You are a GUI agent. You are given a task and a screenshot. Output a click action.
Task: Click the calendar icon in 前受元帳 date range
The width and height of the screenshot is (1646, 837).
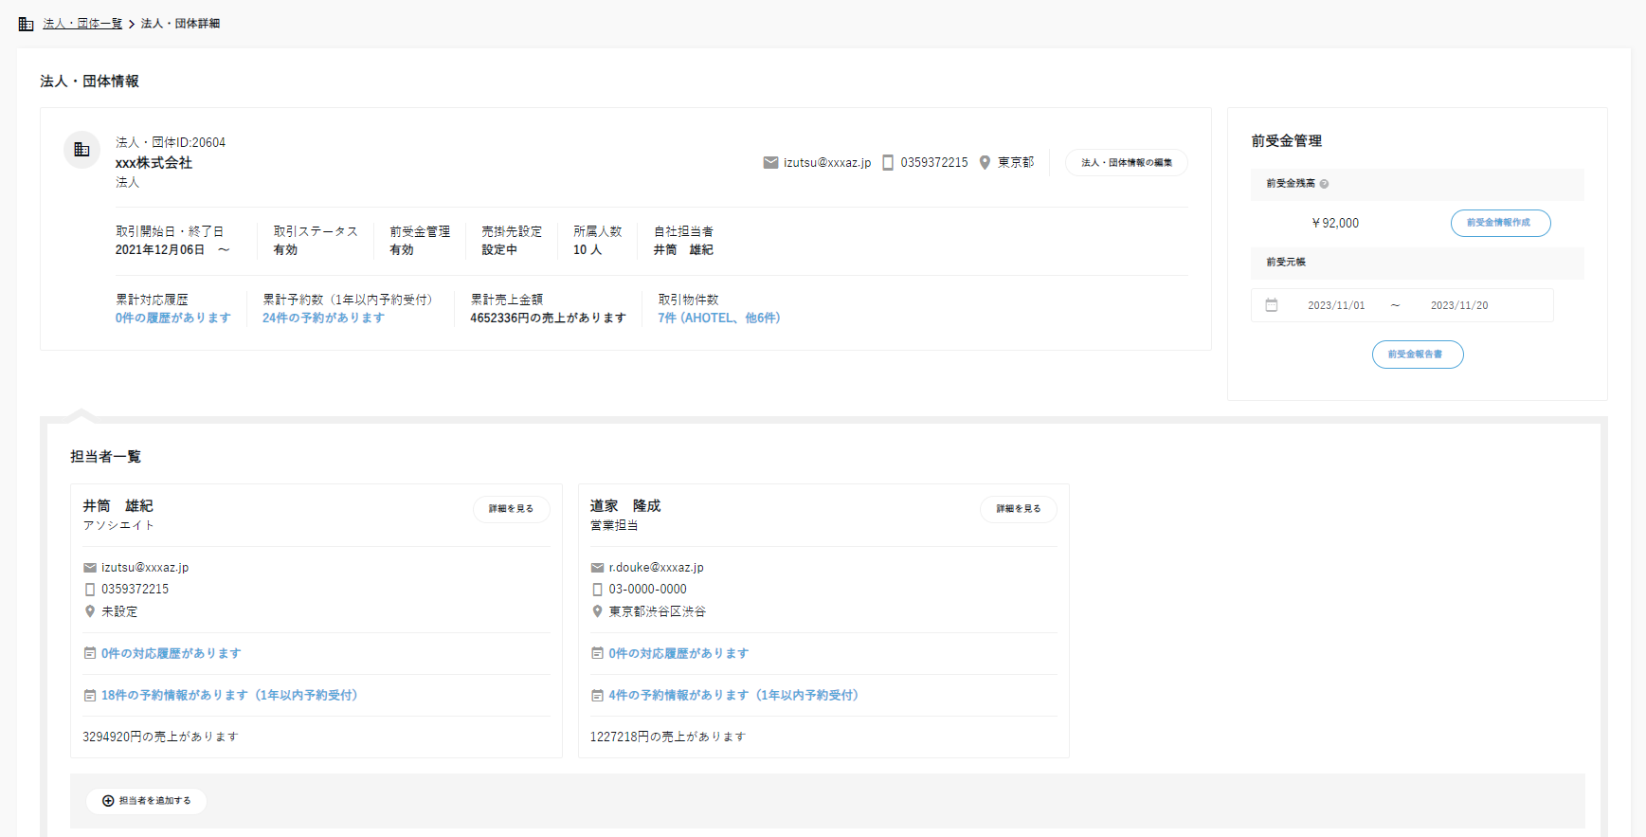pos(1272,305)
